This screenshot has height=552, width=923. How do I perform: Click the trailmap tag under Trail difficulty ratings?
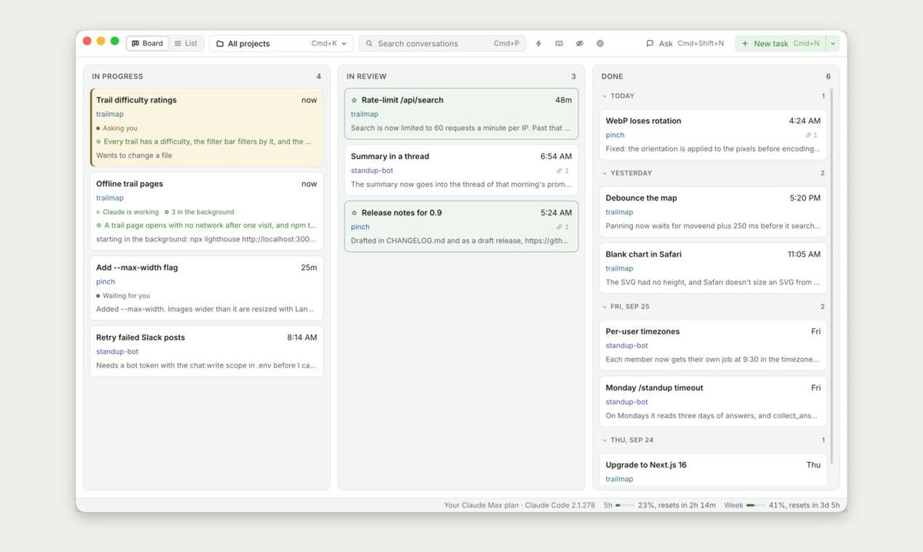pyautogui.click(x=110, y=114)
